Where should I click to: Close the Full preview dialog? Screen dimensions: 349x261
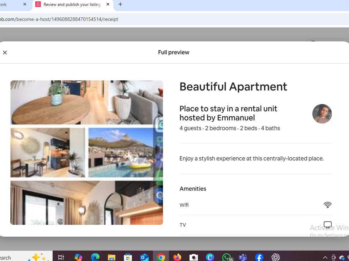(5, 53)
